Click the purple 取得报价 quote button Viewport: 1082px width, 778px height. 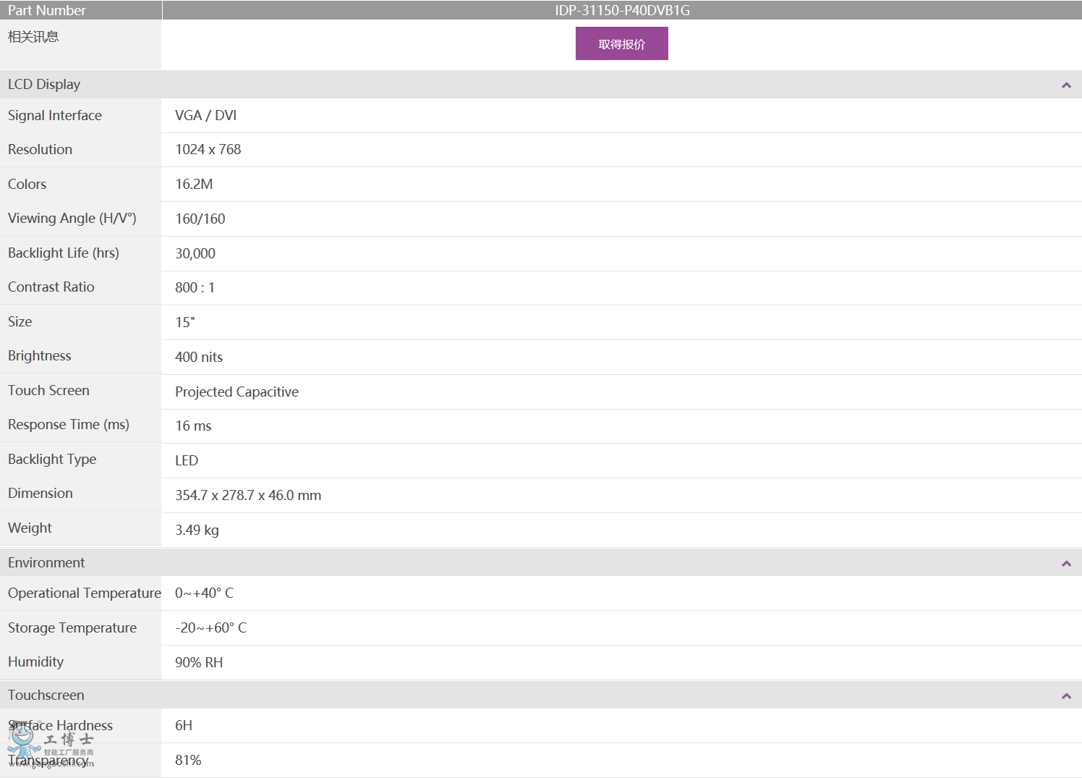(621, 43)
